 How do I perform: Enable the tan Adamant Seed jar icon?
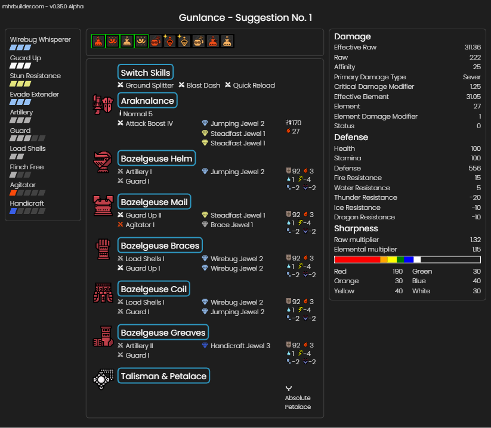click(x=199, y=41)
